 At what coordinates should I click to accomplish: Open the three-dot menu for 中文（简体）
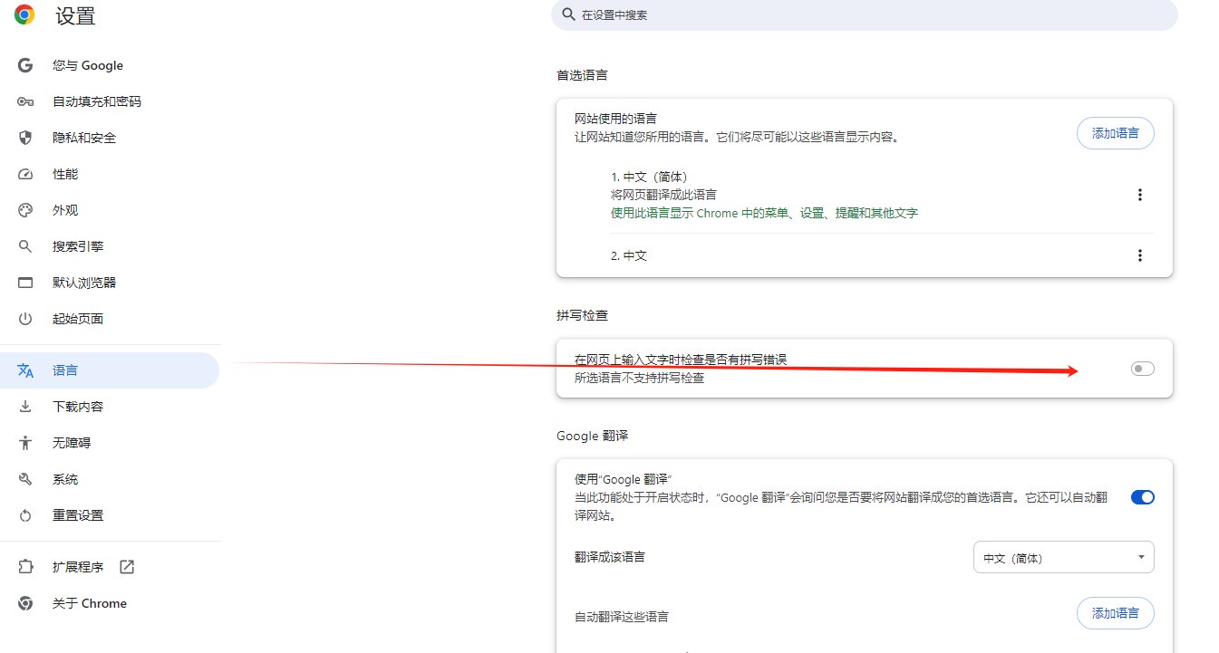(x=1140, y=195)
